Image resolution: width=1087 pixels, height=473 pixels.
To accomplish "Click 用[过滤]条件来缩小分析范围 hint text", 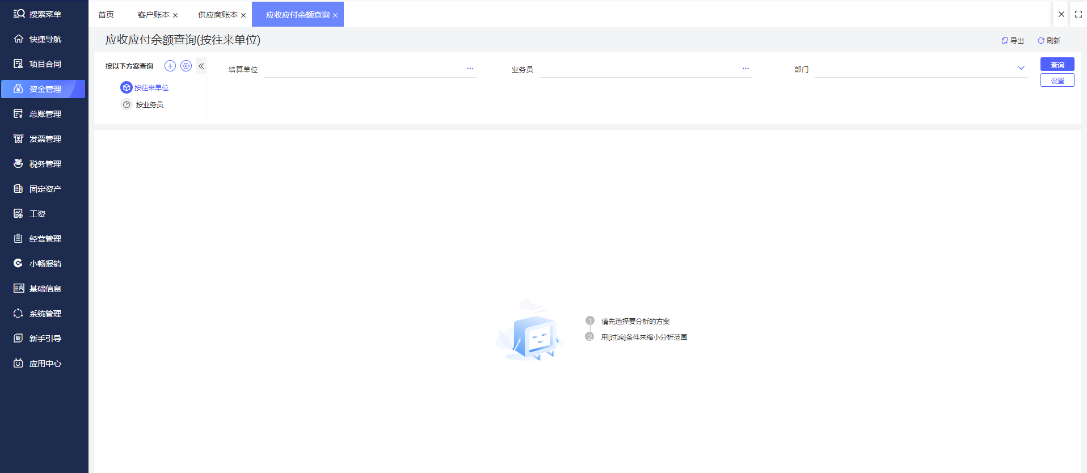I will pos(644,337).
